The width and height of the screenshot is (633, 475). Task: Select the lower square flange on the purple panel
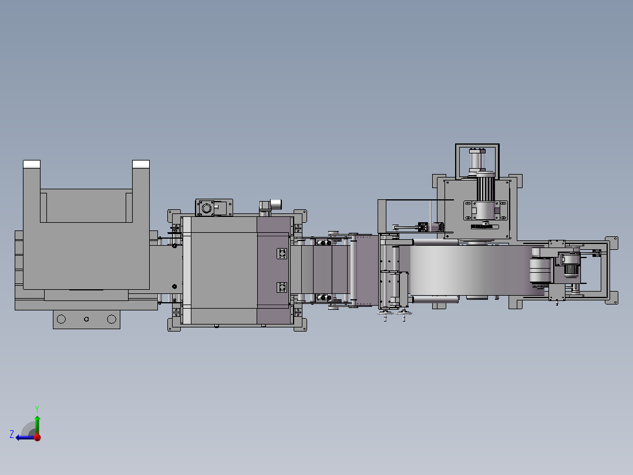282,287
